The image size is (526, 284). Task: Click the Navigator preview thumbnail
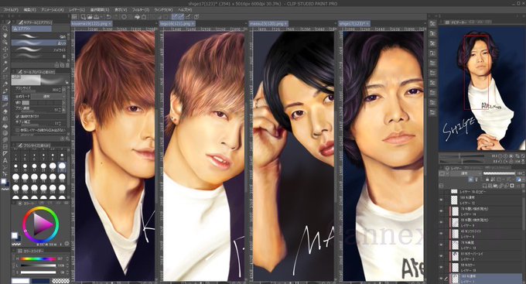482,89
